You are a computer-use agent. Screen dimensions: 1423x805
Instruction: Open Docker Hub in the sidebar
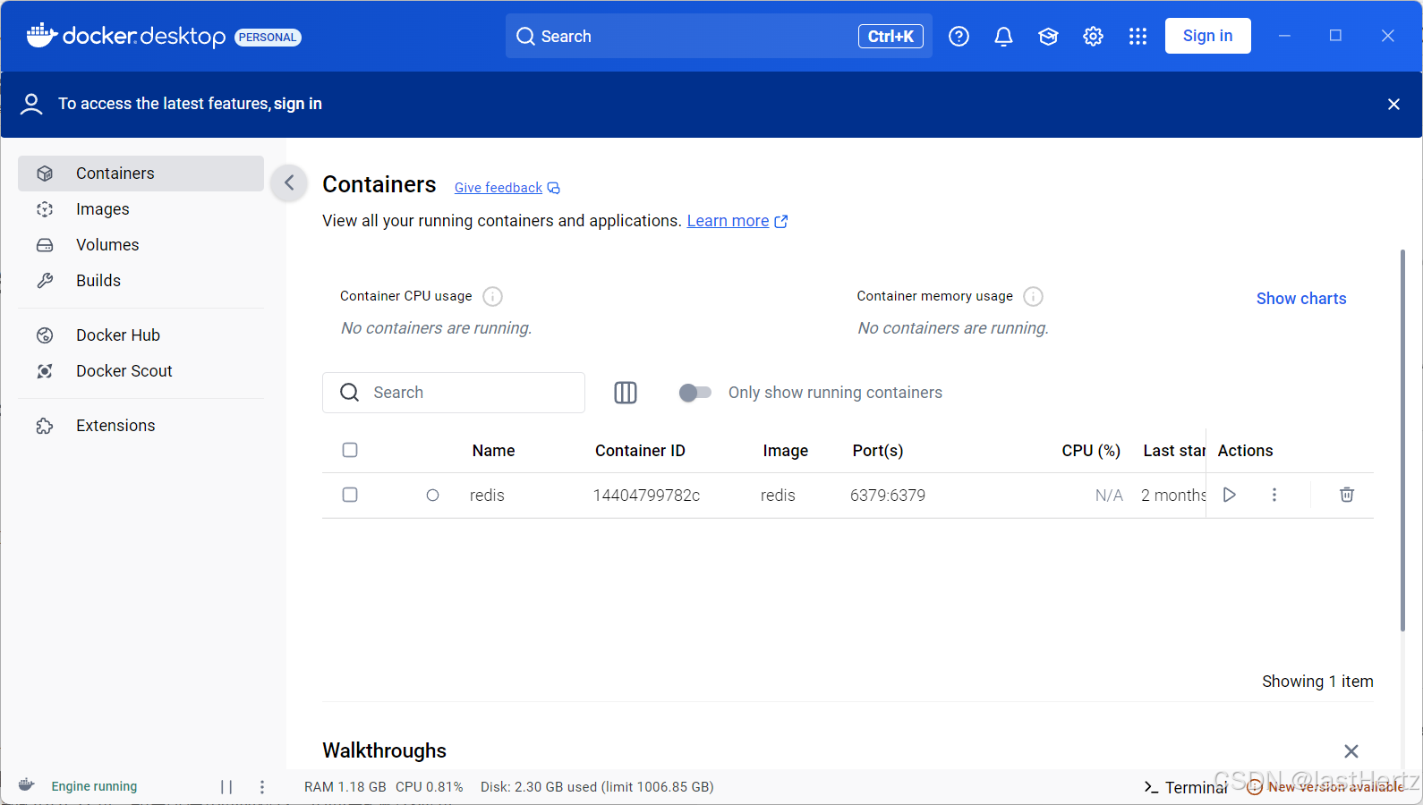[x=141, y=335]
